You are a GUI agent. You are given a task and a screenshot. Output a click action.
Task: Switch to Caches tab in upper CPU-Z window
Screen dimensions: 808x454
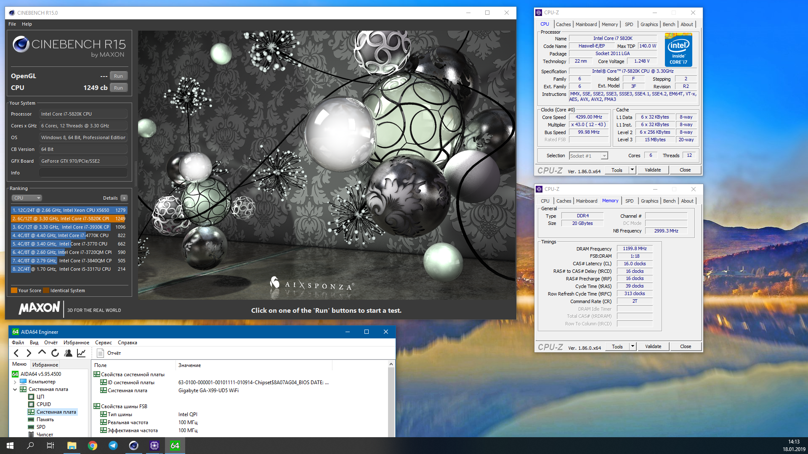(563, 24)
